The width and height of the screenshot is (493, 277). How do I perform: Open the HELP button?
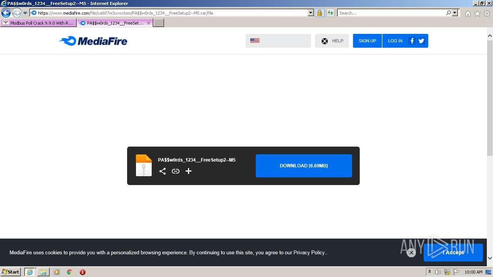pyautogui.click(x=332, y=41)
